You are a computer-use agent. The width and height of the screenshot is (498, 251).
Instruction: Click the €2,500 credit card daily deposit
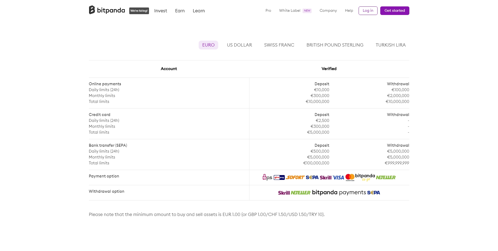322,121
